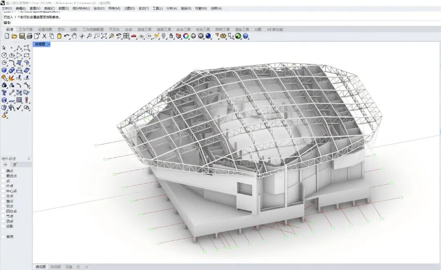Open the 透视图 viewport title dropdown arrow
This screenshot has width=441, height=270.
click(49, 44)
